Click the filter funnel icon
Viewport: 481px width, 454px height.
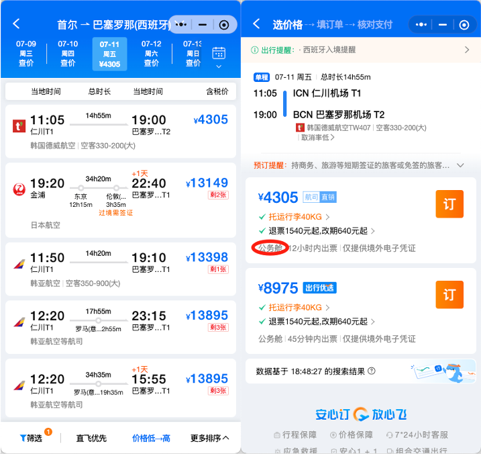point(23,438)
